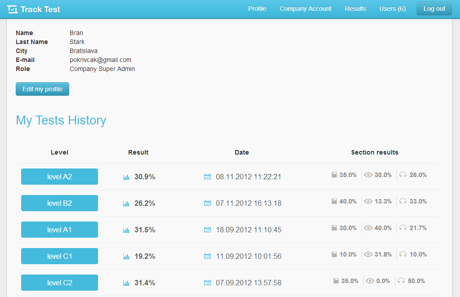The height and width of the screenshot is (297, 460).
Task: Open the Users (6) page
Action: (392, 9)
